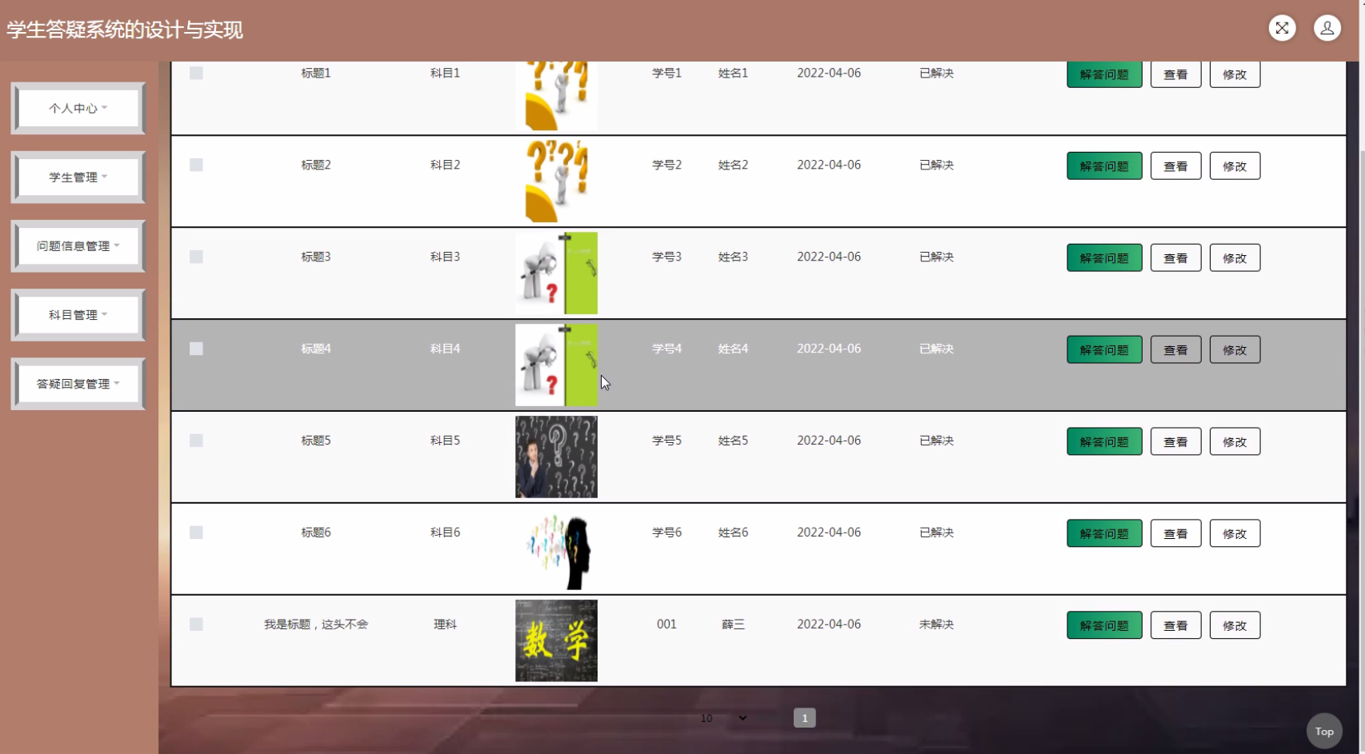Tick the checkbox for row 标题6

pyautogui.click(x=196, y=533)
